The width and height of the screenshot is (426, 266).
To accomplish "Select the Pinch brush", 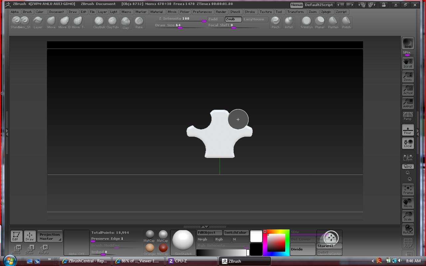I will [276, 22].
